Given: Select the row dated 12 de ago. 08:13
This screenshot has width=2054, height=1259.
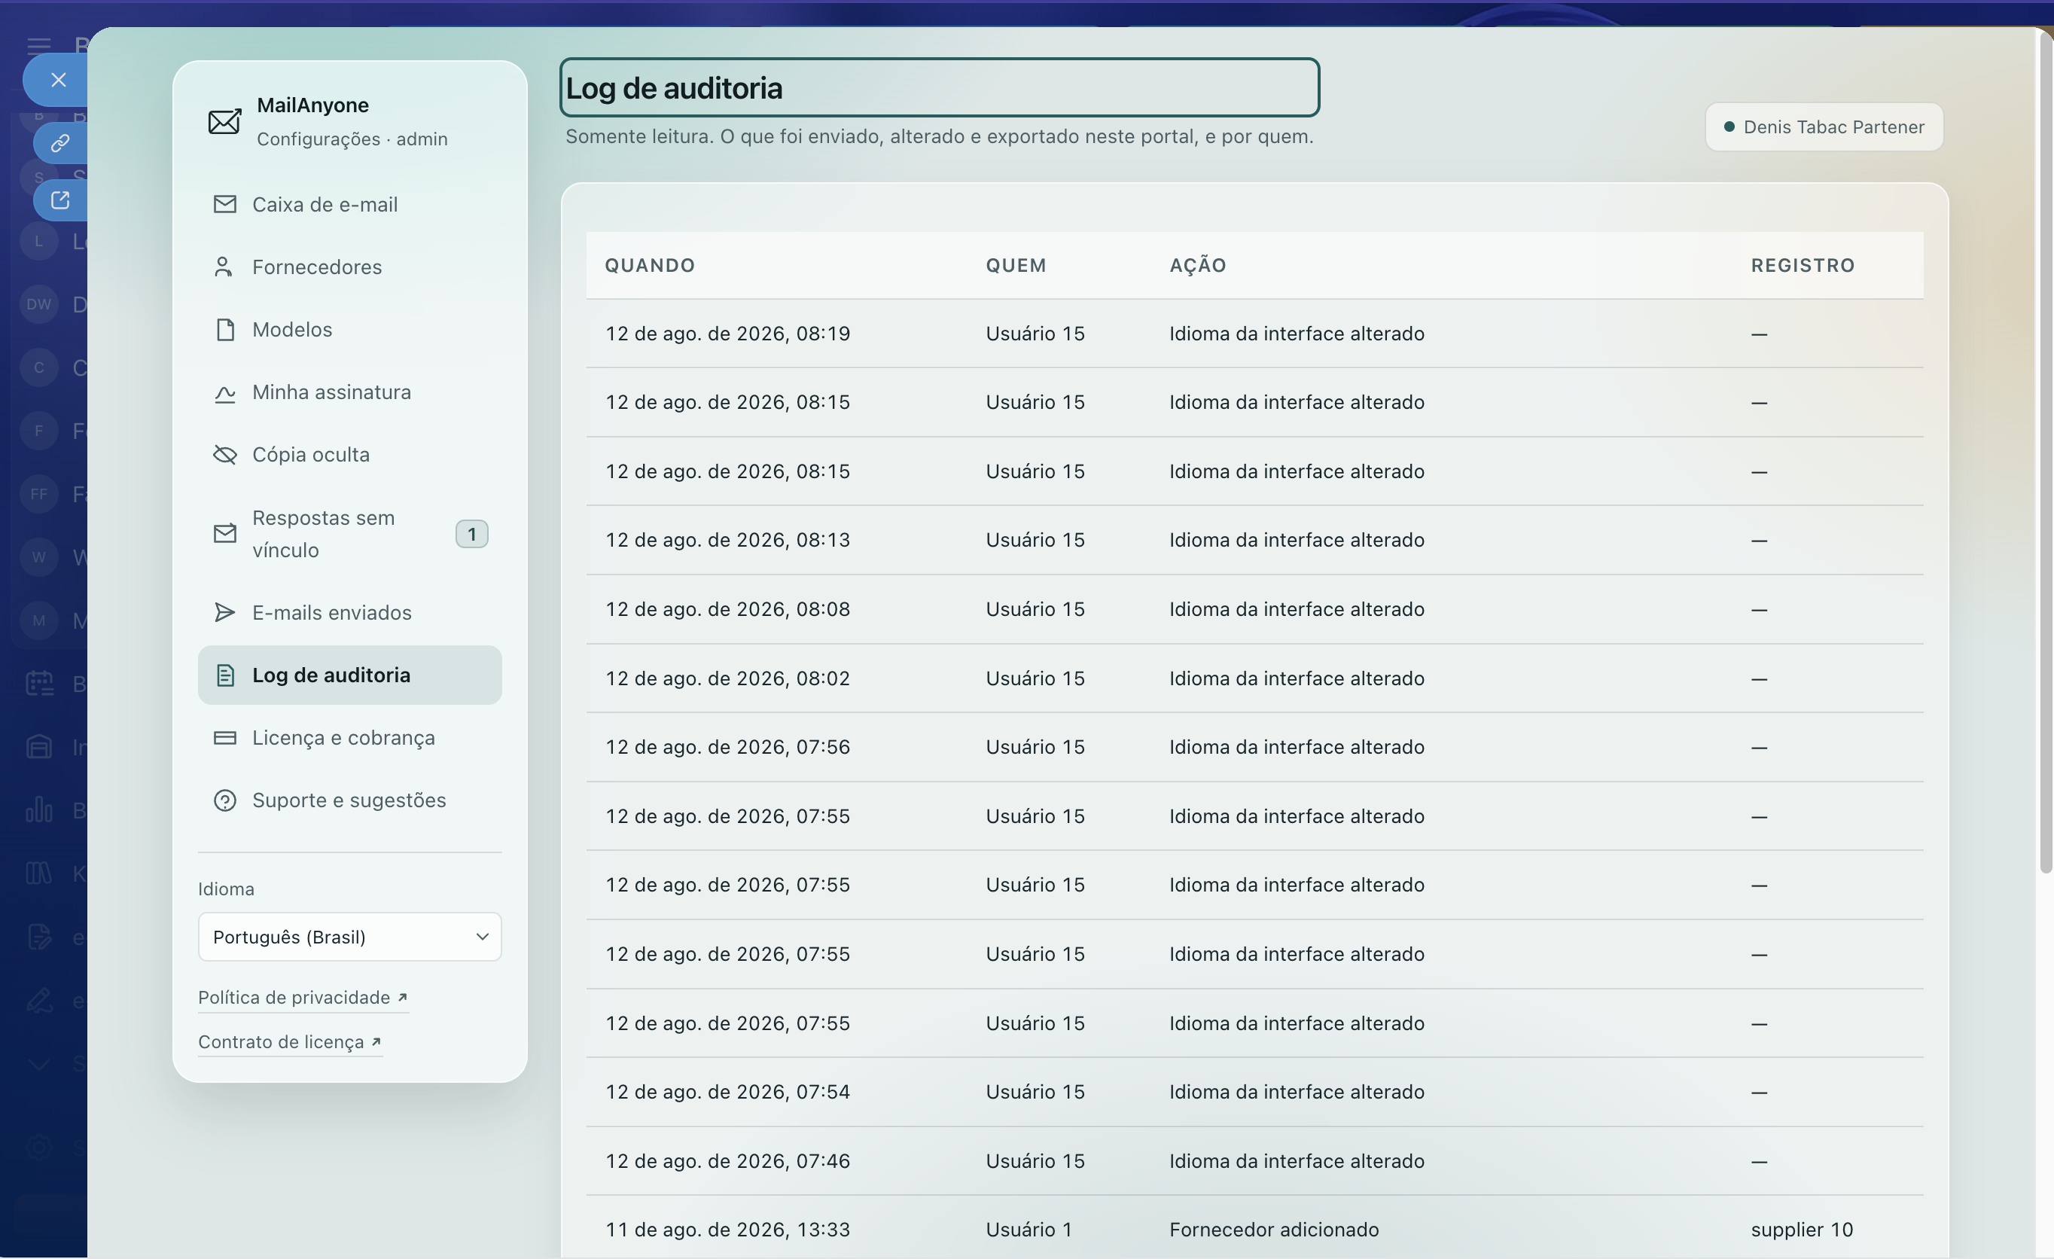Looking at the screenshot, I should click(x=1254, y=541).
